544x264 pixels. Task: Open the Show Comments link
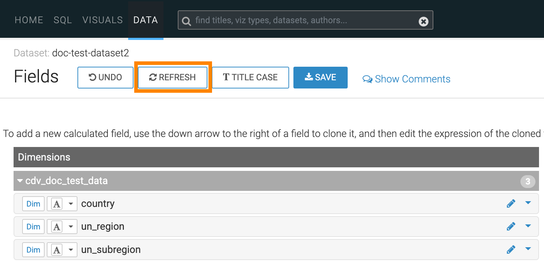407,79
